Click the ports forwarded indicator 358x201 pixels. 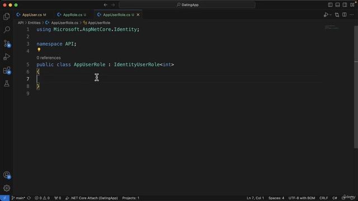(58, 198)
